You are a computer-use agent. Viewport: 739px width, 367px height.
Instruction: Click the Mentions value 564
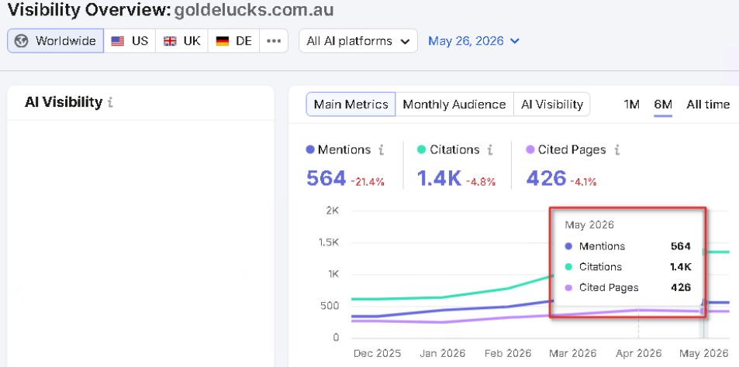pos(326,178)
